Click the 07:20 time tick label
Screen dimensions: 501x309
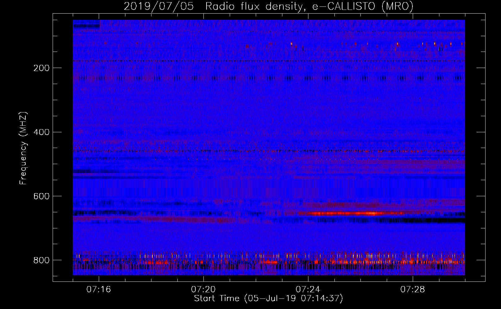[x=203, y=290]
